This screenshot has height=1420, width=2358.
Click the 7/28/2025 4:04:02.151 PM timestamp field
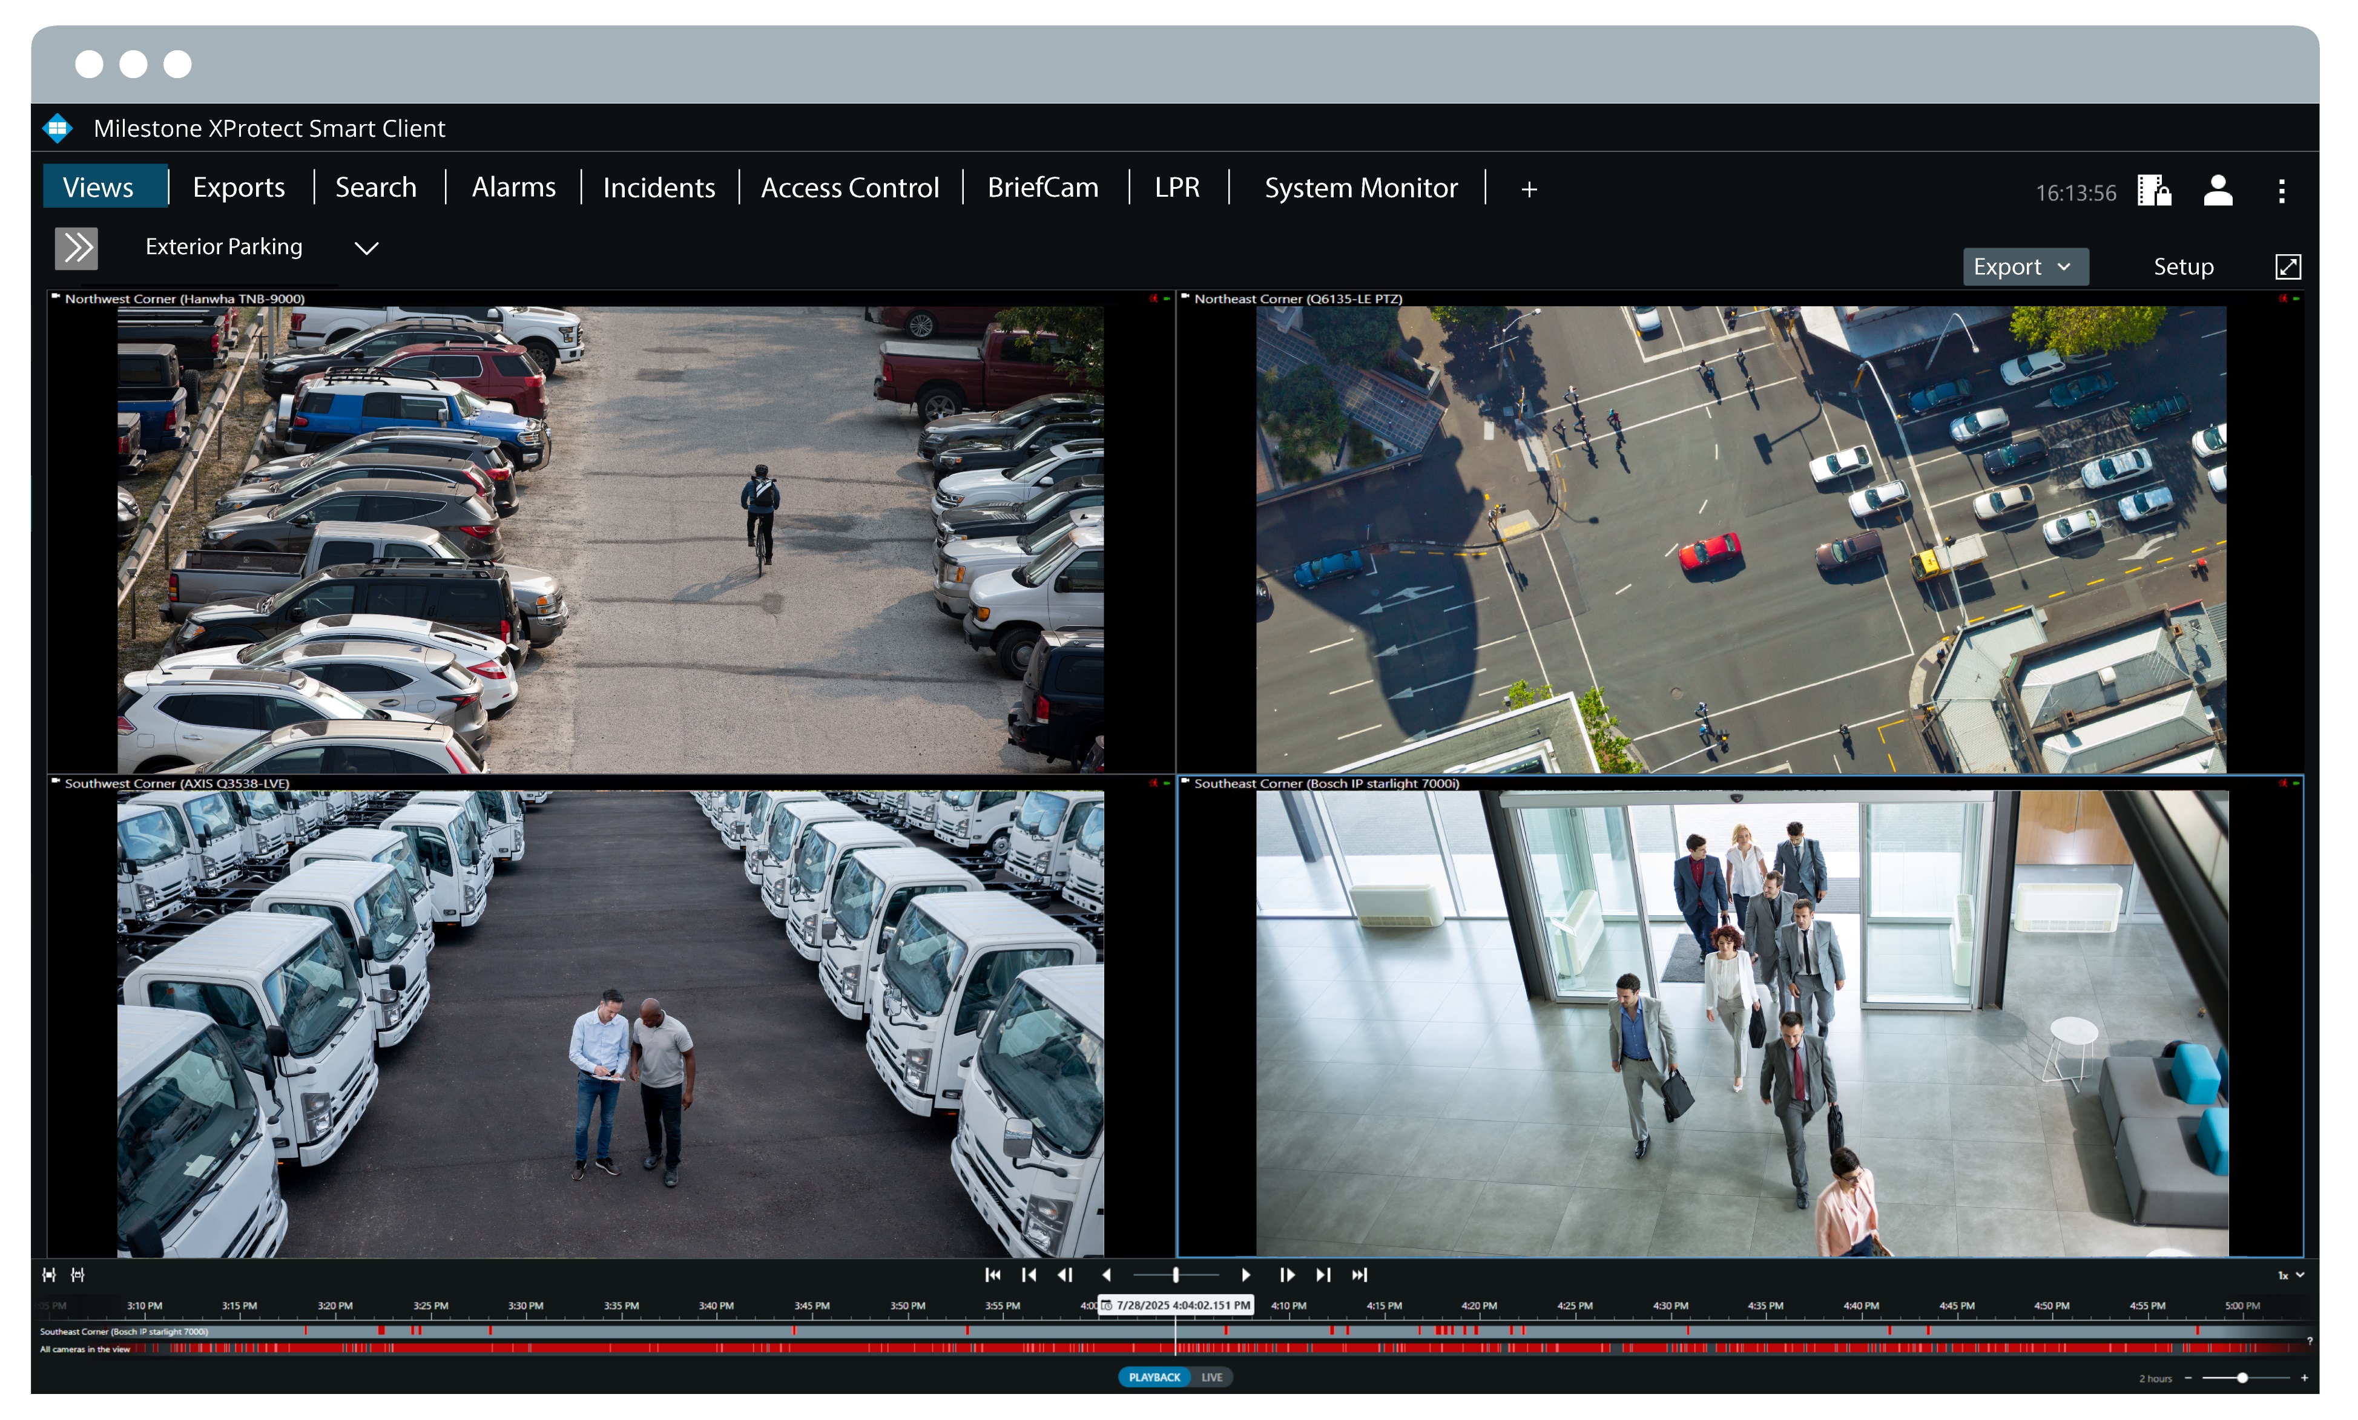1176,1305
